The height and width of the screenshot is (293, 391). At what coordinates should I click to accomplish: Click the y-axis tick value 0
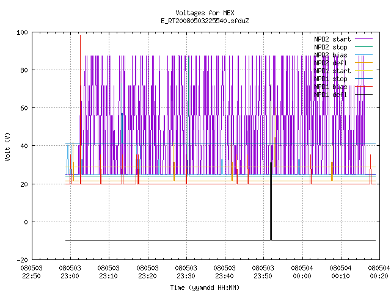click(26, 222)
